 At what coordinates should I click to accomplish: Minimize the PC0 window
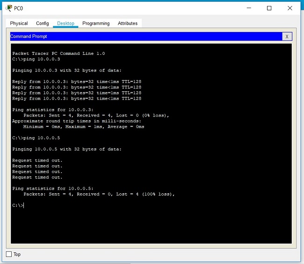tap(247, 8)
